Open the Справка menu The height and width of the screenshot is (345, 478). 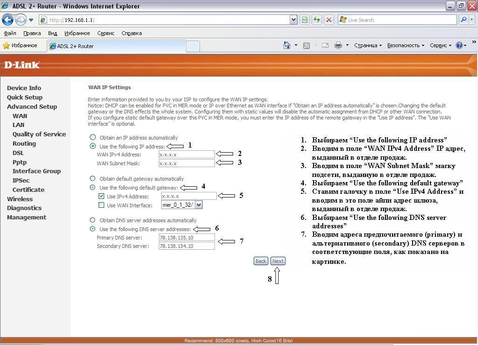(x=131, y=33)
